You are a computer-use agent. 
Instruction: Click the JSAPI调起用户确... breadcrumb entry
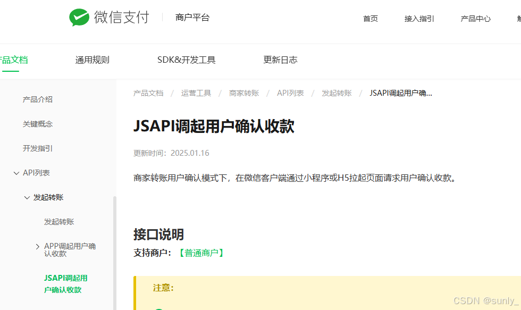(401, 93)
